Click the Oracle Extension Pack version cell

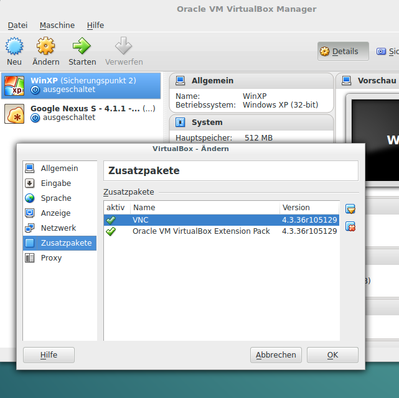309,231
